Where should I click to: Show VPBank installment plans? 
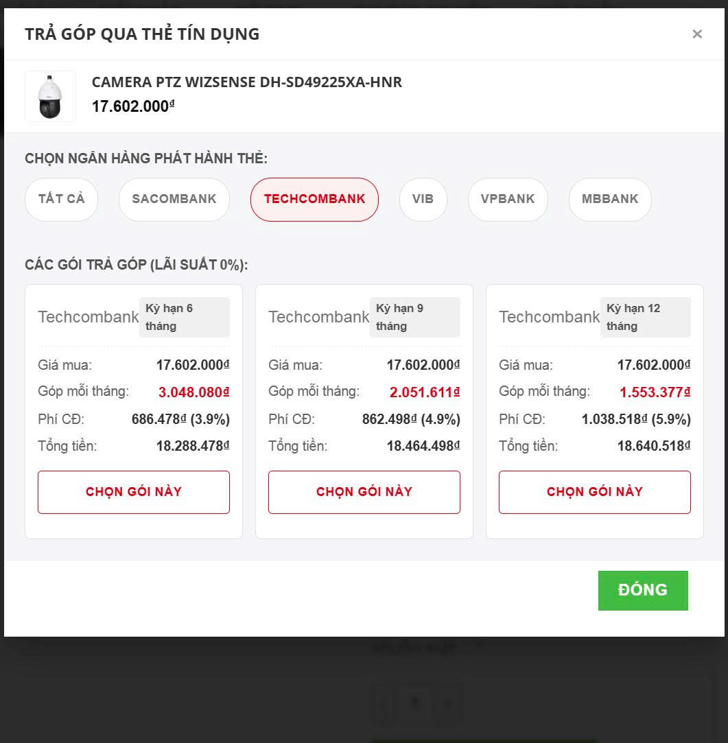tap(508, 199)
